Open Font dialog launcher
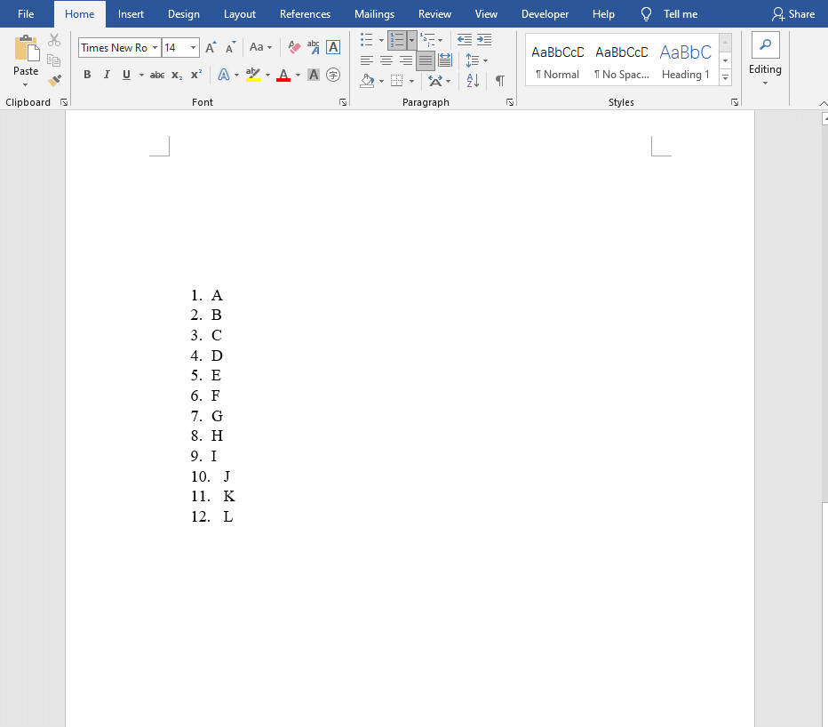This screenshot has height=727, width=828. tap(343, 102)
